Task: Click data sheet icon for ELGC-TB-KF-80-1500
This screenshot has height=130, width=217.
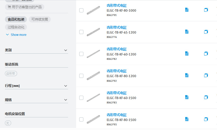Action: click(187, 119)
